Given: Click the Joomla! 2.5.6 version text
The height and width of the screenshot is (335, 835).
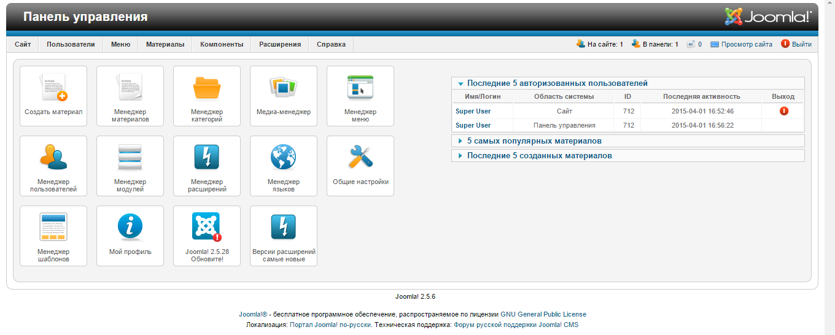Looking at the screenshot, I should pyautogui.click(x=415, y=296).
